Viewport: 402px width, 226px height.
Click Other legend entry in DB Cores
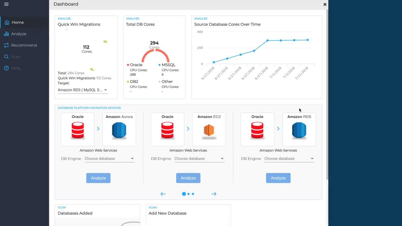(x=166, y=81)
